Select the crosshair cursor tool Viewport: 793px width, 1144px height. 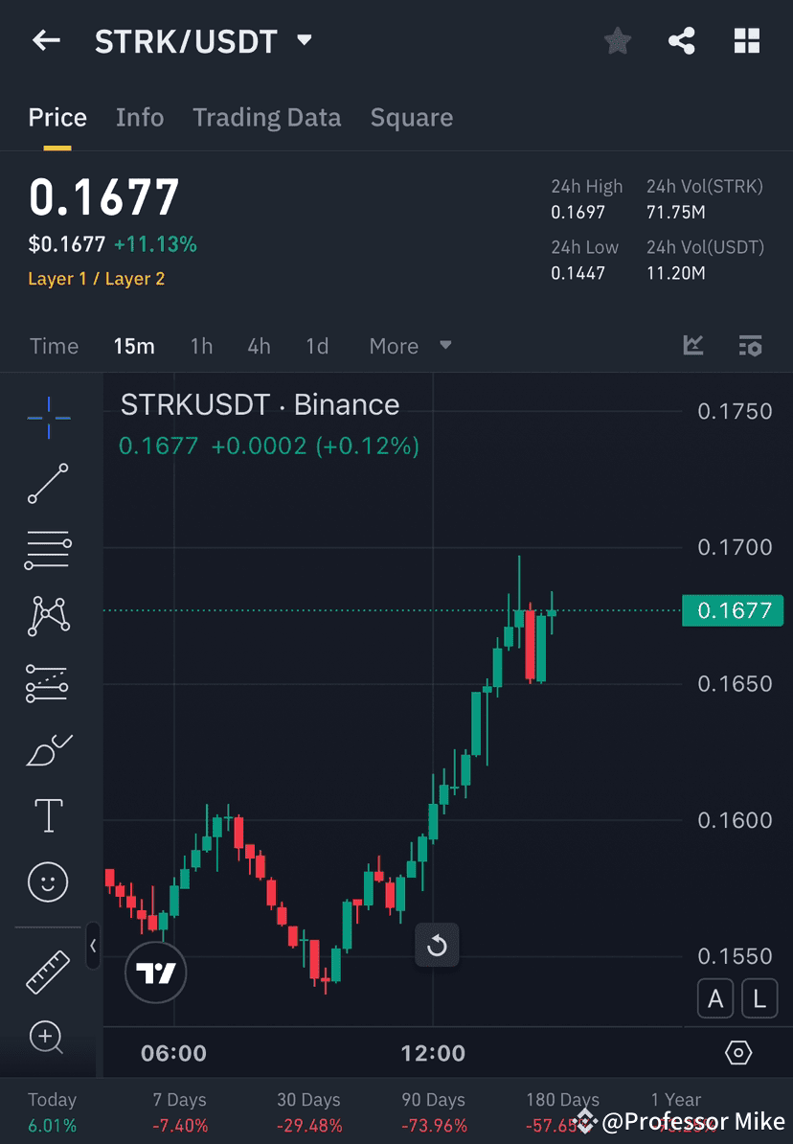point(49,418)
